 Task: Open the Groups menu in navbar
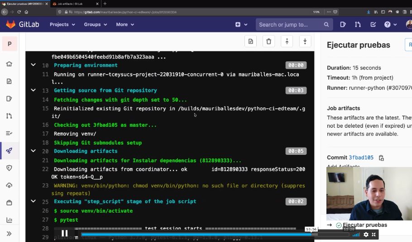pyautogui.click(x=95, y=24)
